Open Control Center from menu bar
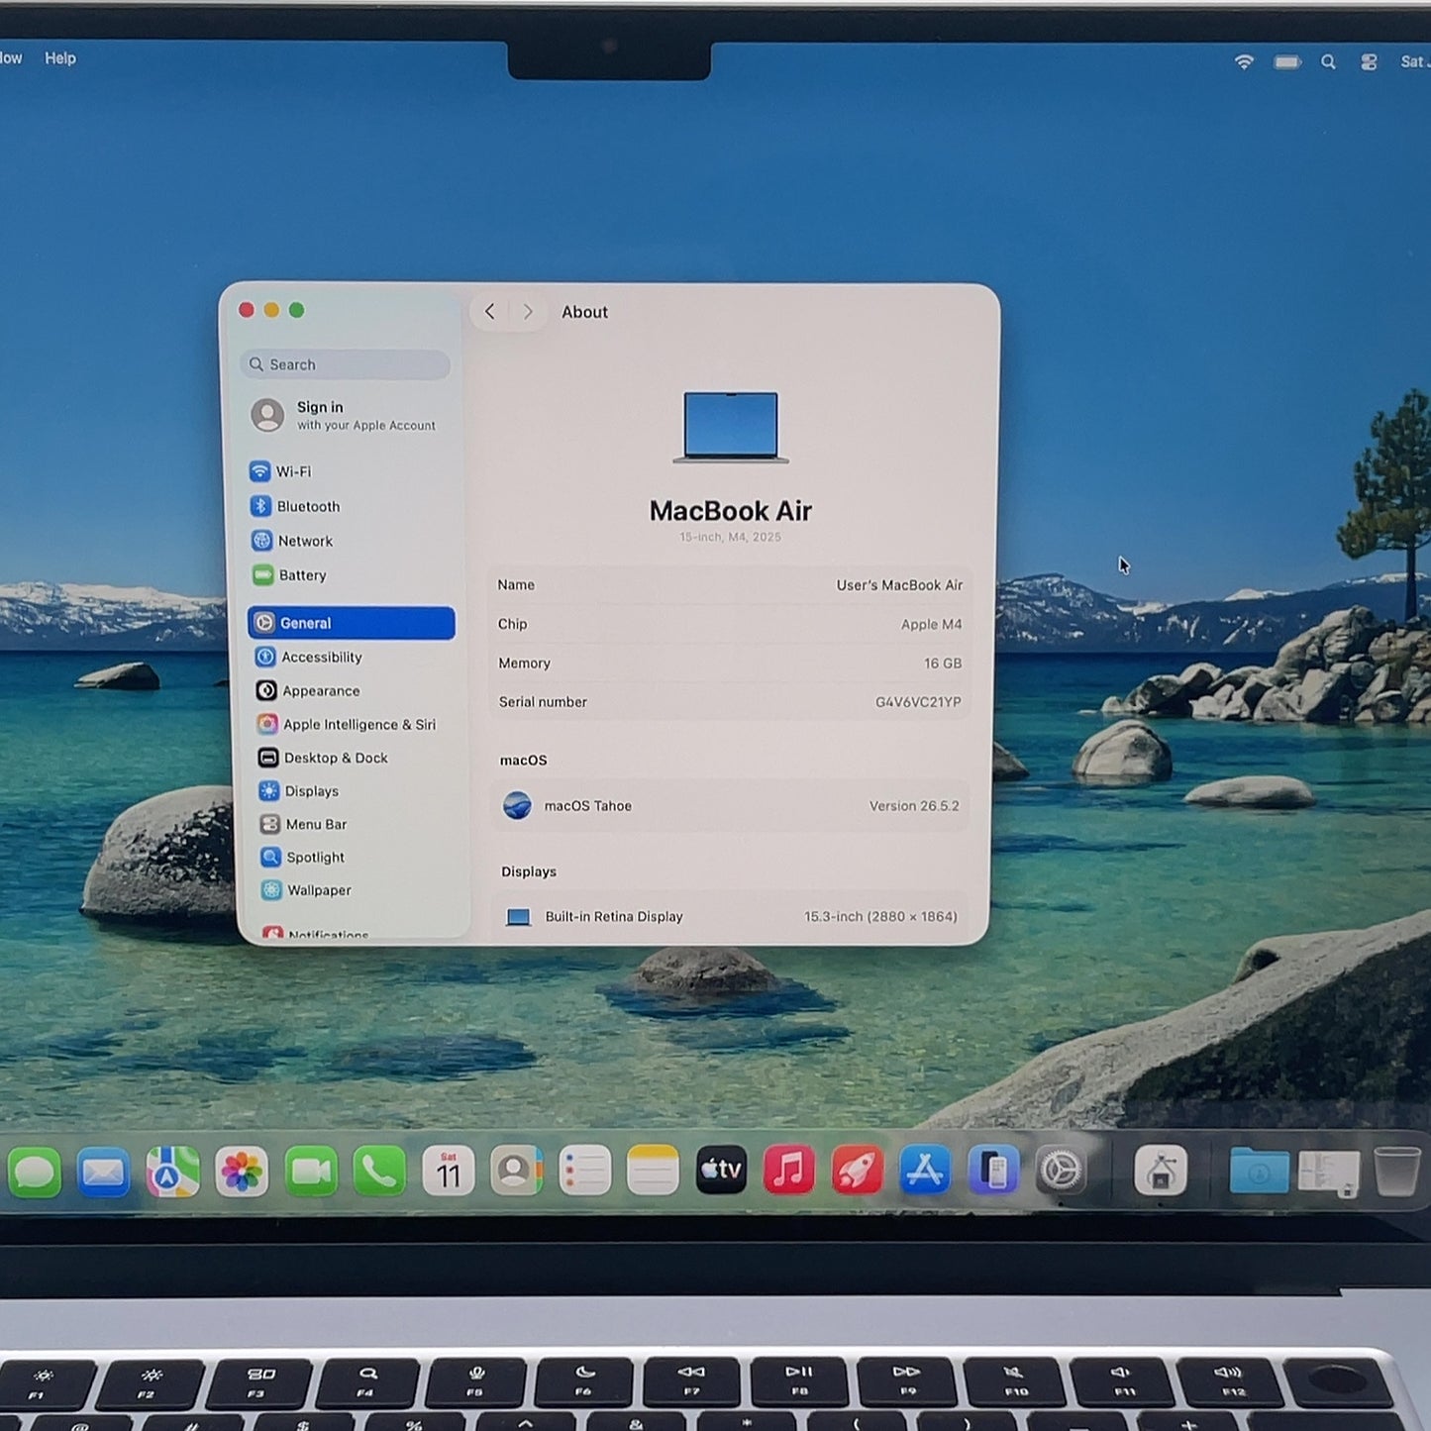 pyautogui.click(x=1369, y=62)
